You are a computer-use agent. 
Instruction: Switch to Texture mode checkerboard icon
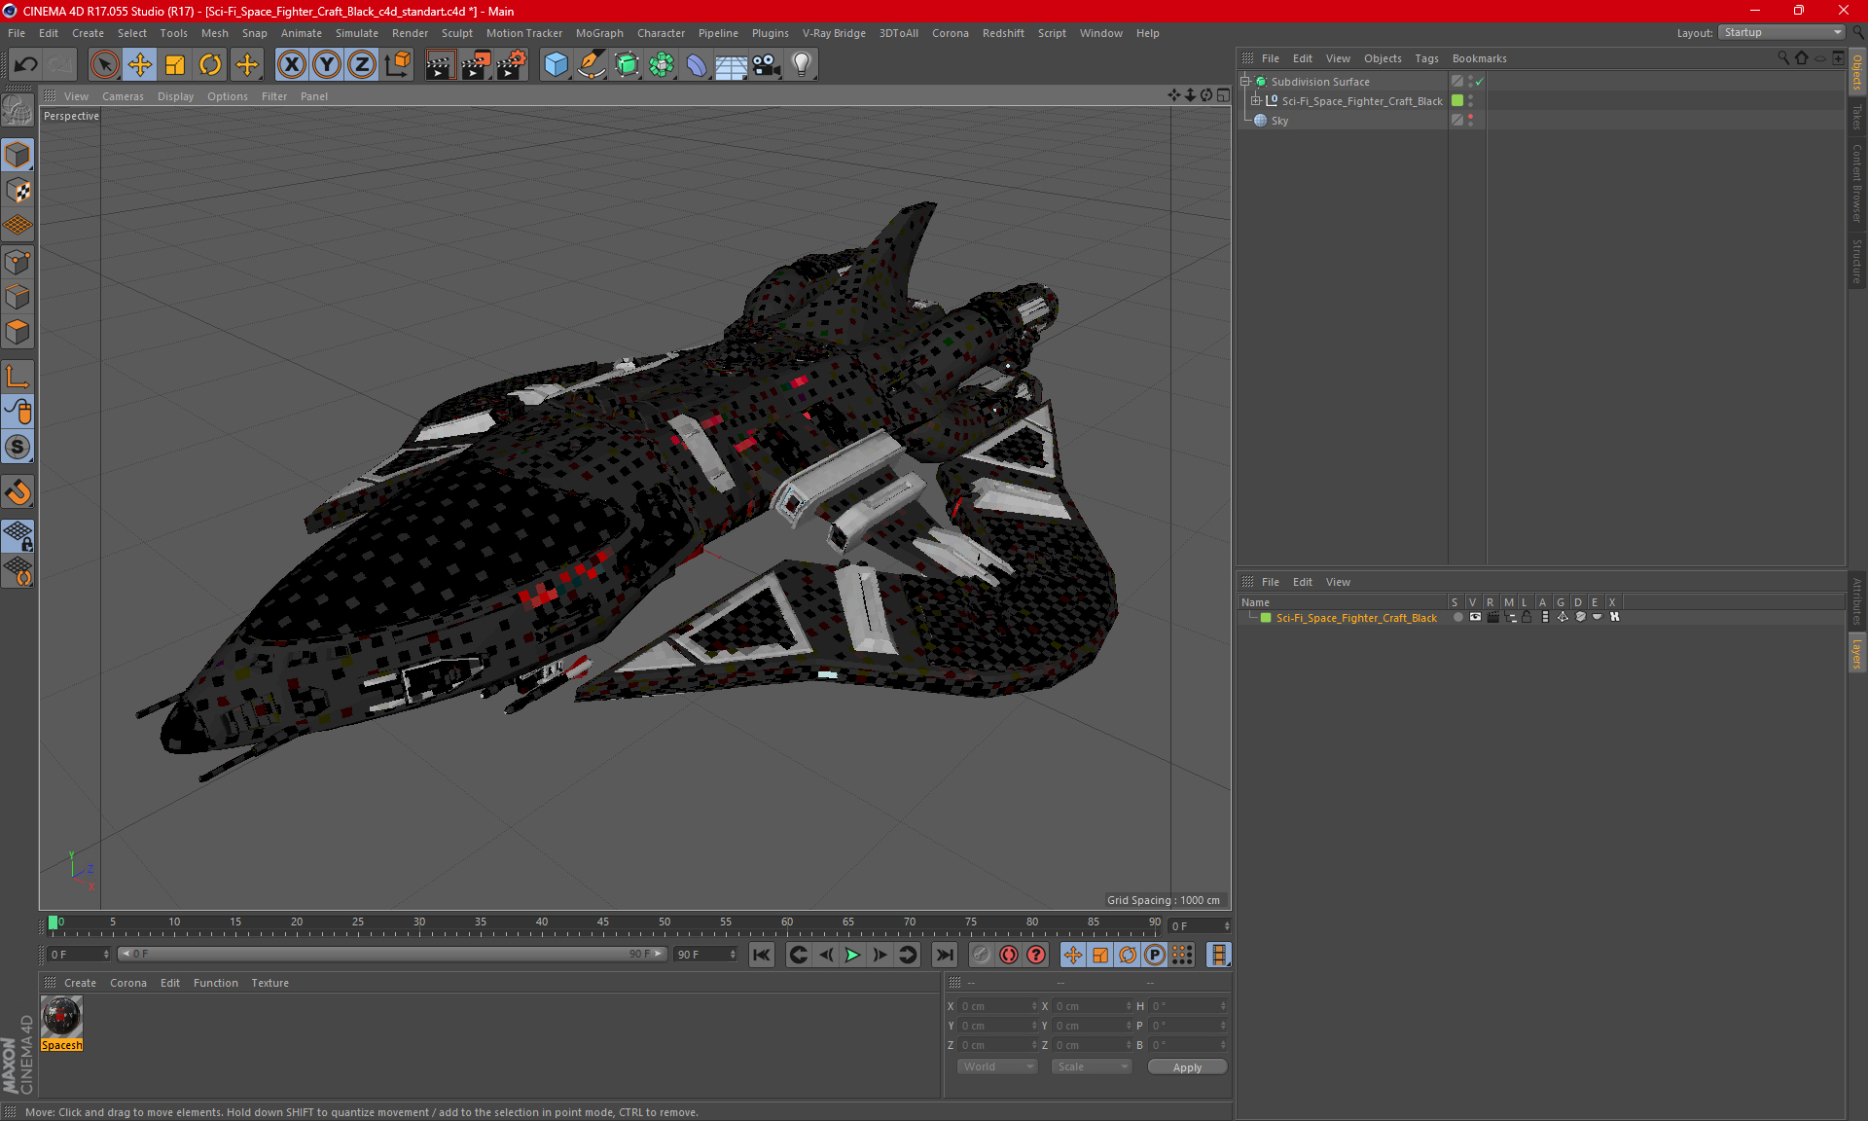18,191
